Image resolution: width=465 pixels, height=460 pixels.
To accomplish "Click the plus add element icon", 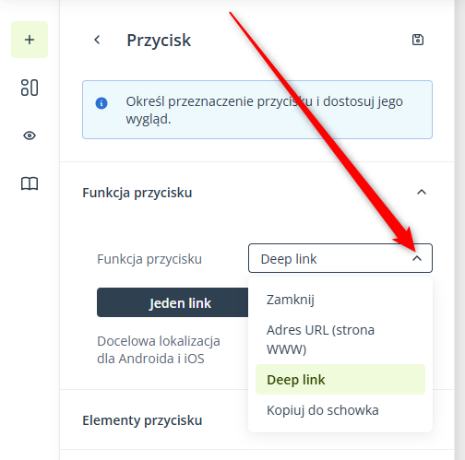I will [x=30, y=40].
